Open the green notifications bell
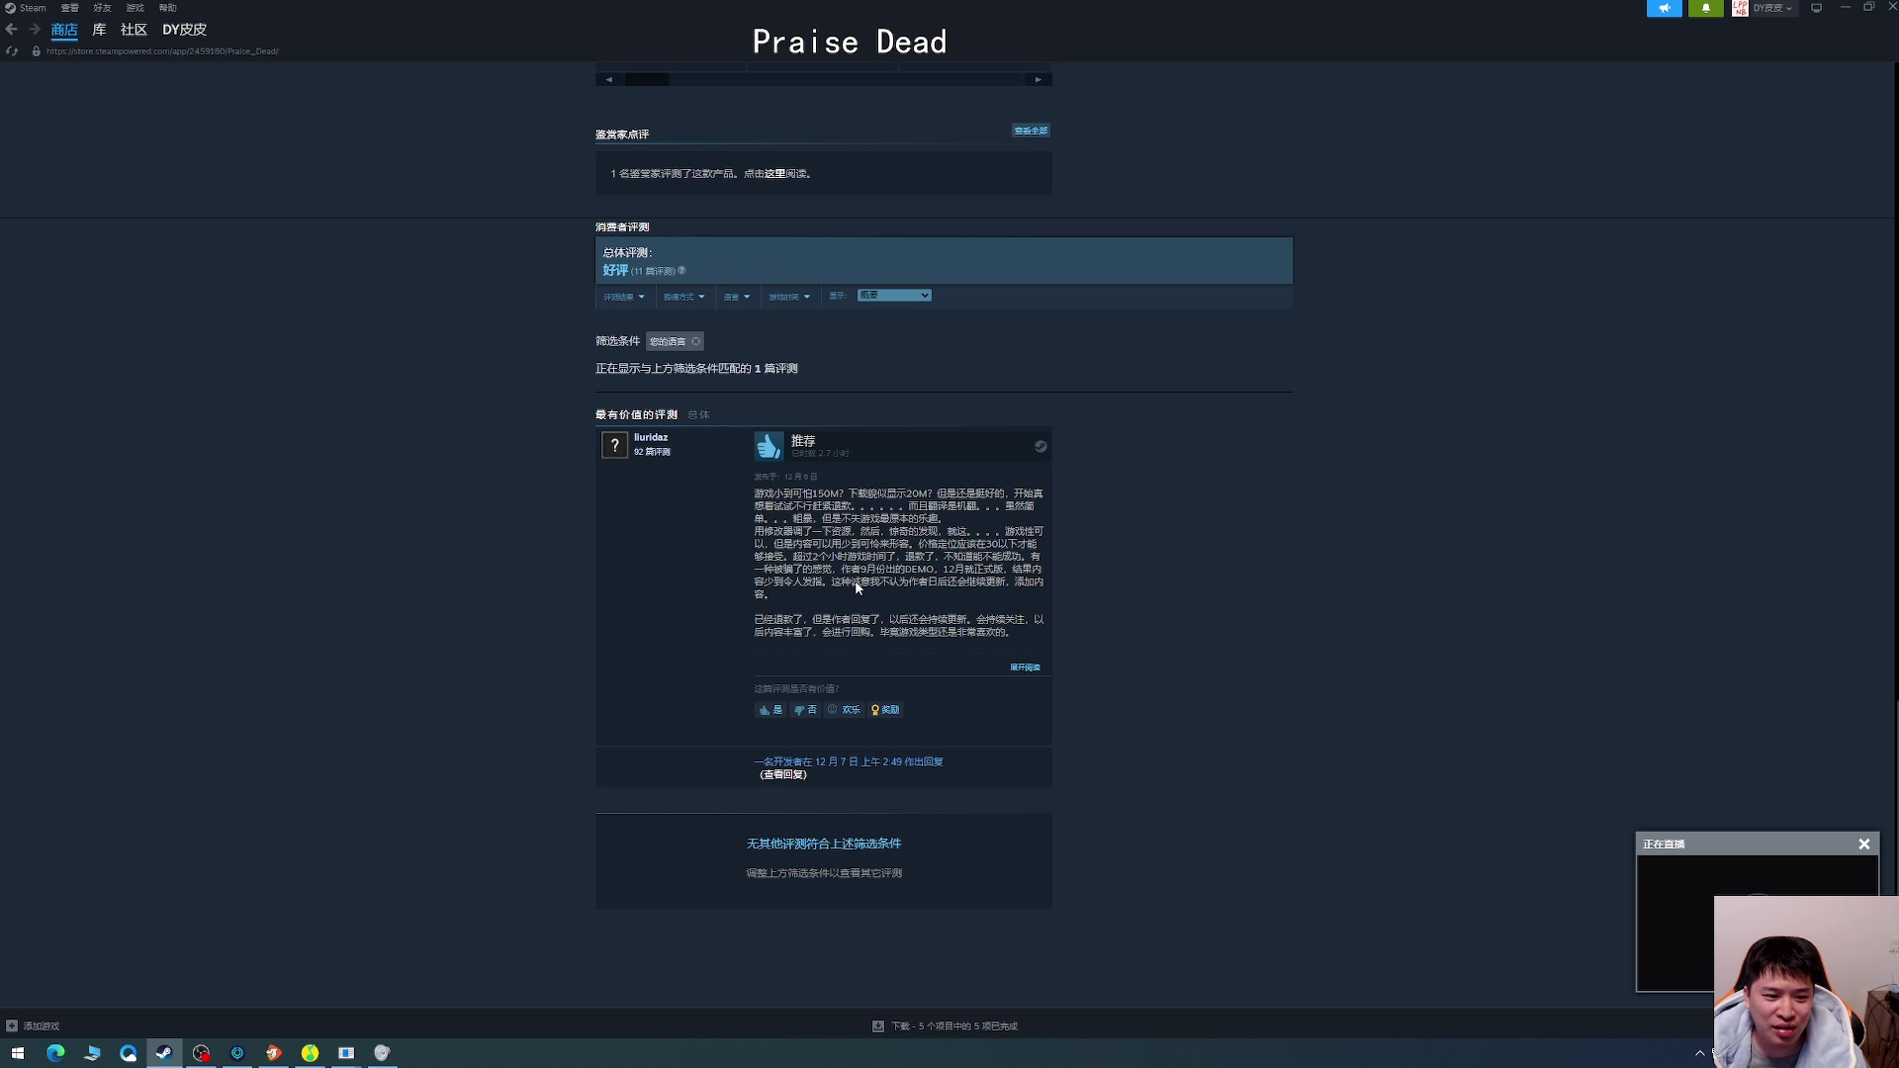 1706,8
